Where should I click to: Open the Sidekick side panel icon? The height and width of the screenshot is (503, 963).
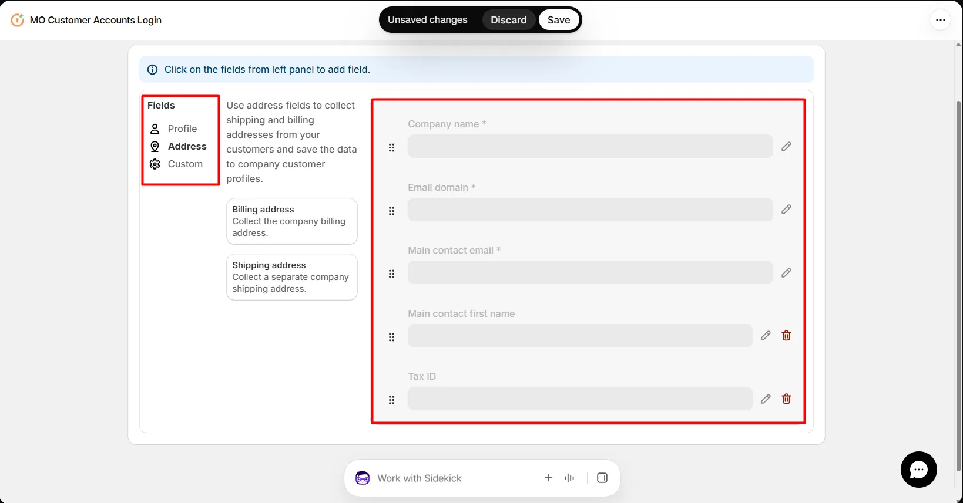click(x=602, y=478)
